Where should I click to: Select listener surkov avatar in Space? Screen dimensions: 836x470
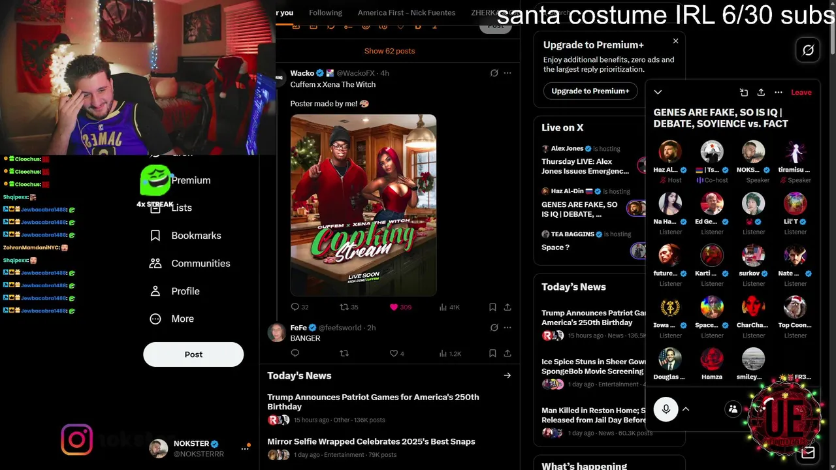(753, 255)
